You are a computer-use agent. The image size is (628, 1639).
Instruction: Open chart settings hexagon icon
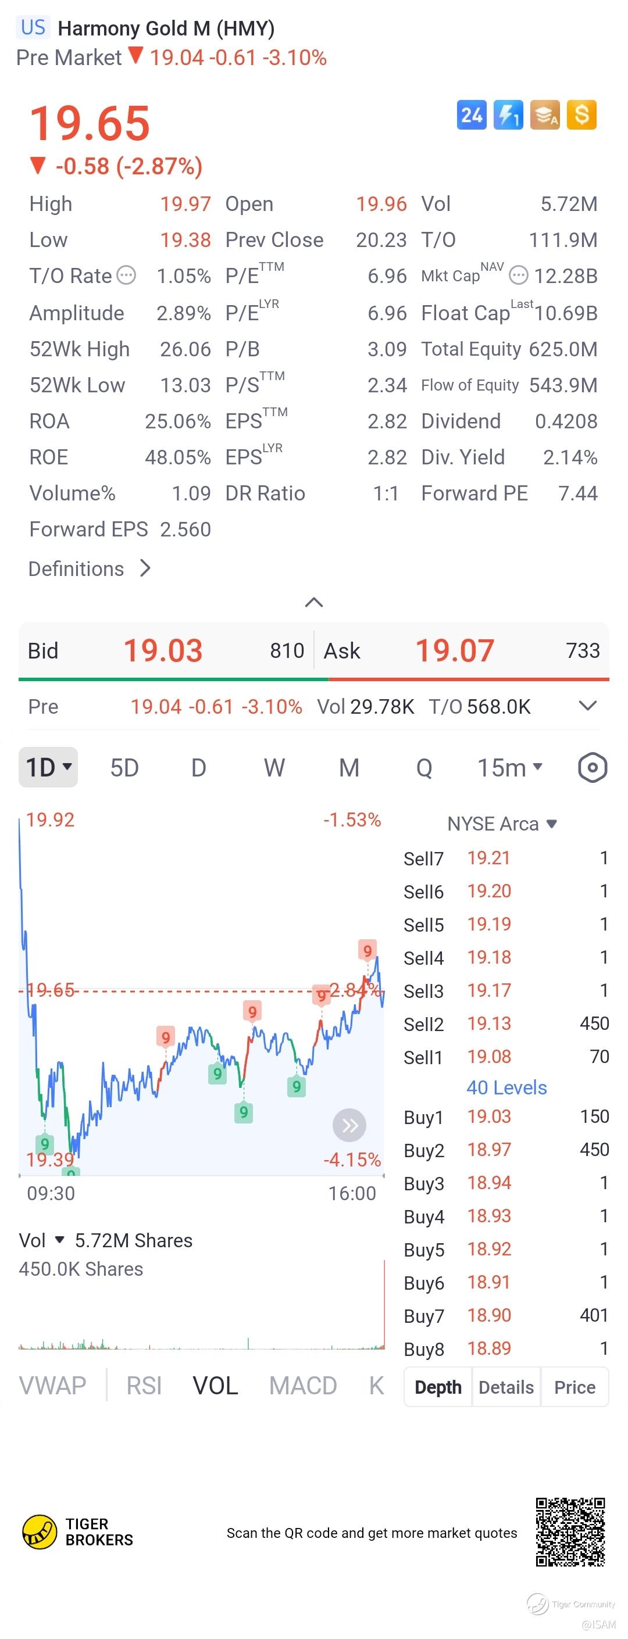click(x=593, y=768)
